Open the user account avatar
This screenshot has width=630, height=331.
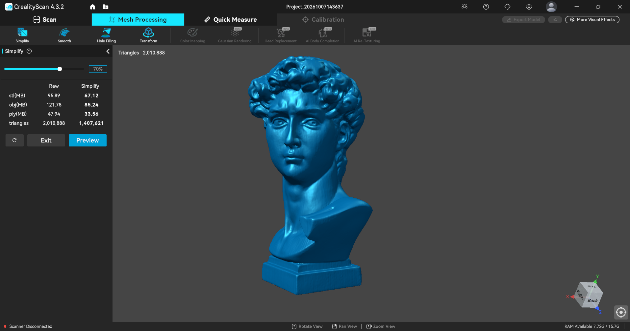point(551,7)
